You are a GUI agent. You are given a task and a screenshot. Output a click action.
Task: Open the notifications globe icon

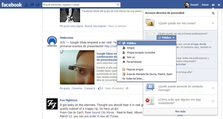point(38,5)
